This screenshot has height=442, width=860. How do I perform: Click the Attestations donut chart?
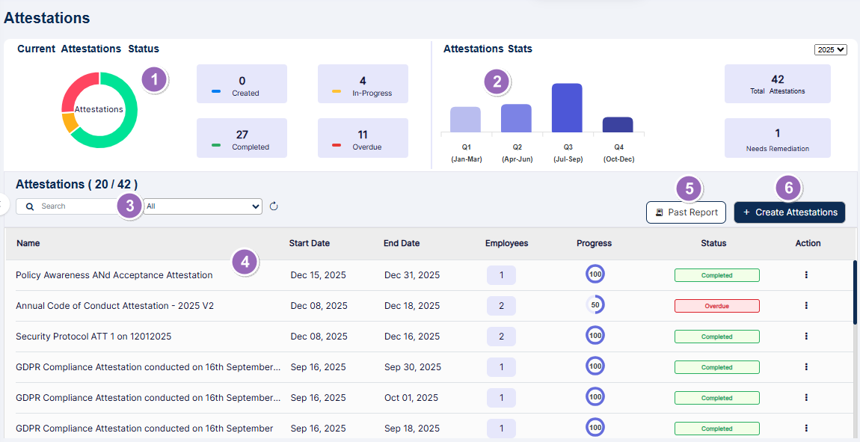click(99, 109)
